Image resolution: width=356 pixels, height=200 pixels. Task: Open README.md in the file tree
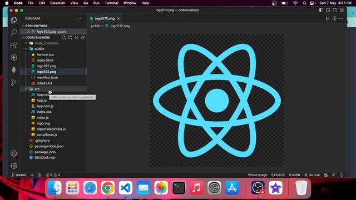(44, 158)
